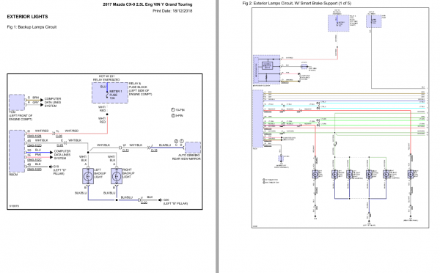
Task: Click the METER 1 10A fuse symbol
Action: (107, 95)
